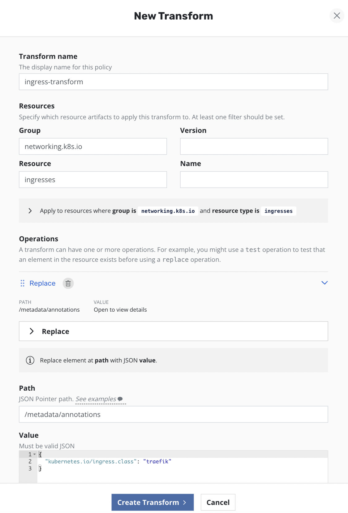Collapse the Replace operation with blue chevron
The image size is (348, 513).
point(324,283)
